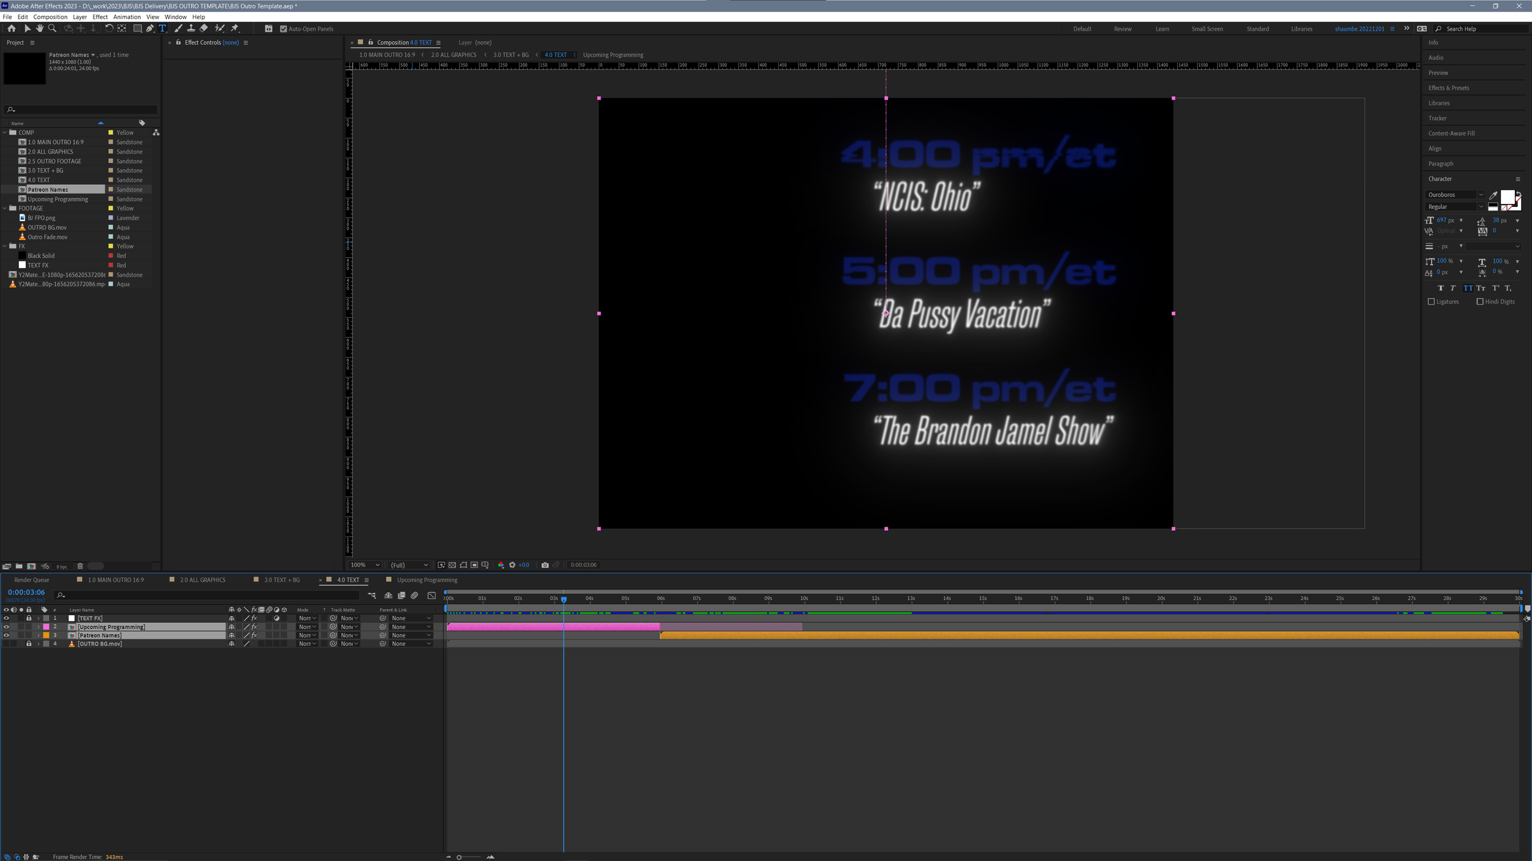The height and width of the screenshot is (861, 1532).
Task: Select the Hand tool
Action: point(40,28)
